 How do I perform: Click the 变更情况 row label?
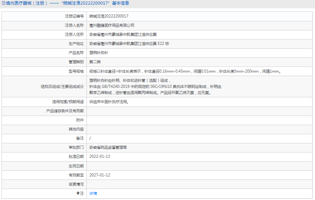point(76,184)
